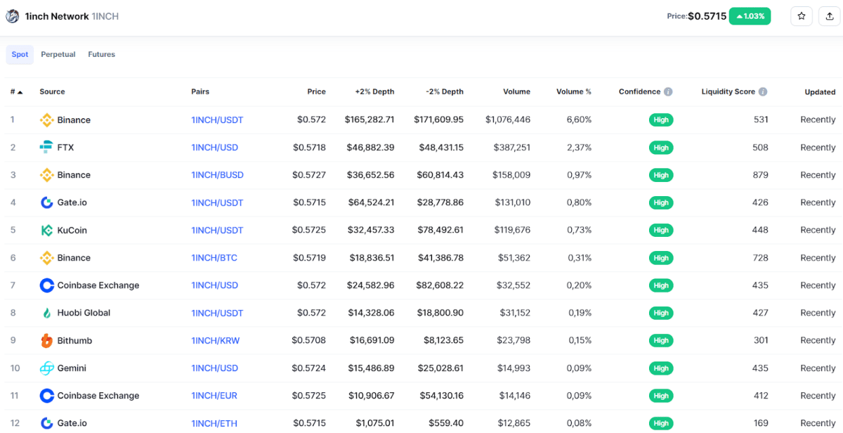Click High confidence badge in FTX row
Viewport: 843px width, 433px height.
(661, 148)
